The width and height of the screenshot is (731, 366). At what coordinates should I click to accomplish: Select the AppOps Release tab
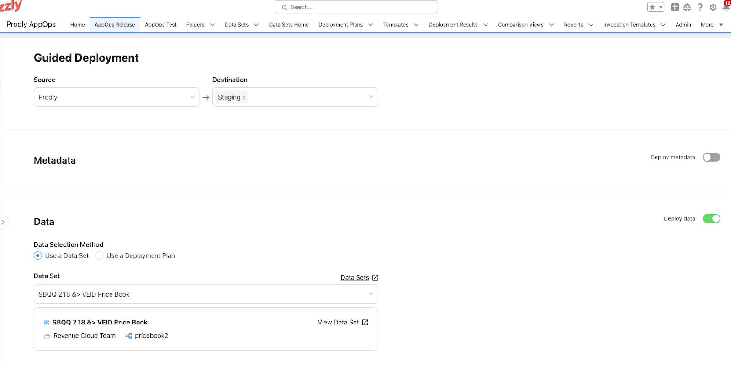(115, 25)
